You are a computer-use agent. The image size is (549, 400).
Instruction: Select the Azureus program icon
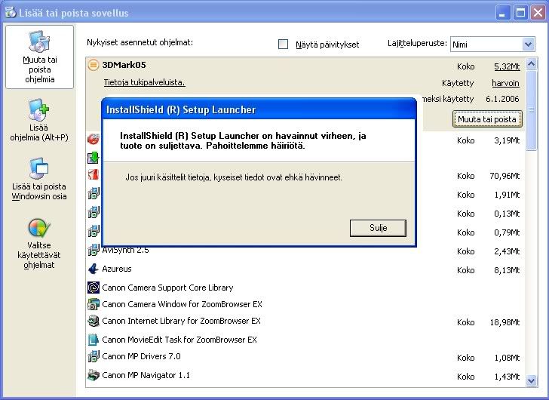[x=93, y=269]
